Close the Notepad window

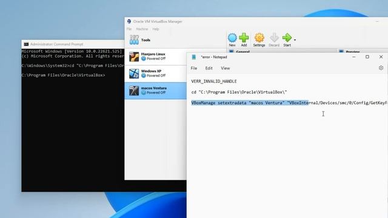[x=381, y=57]
